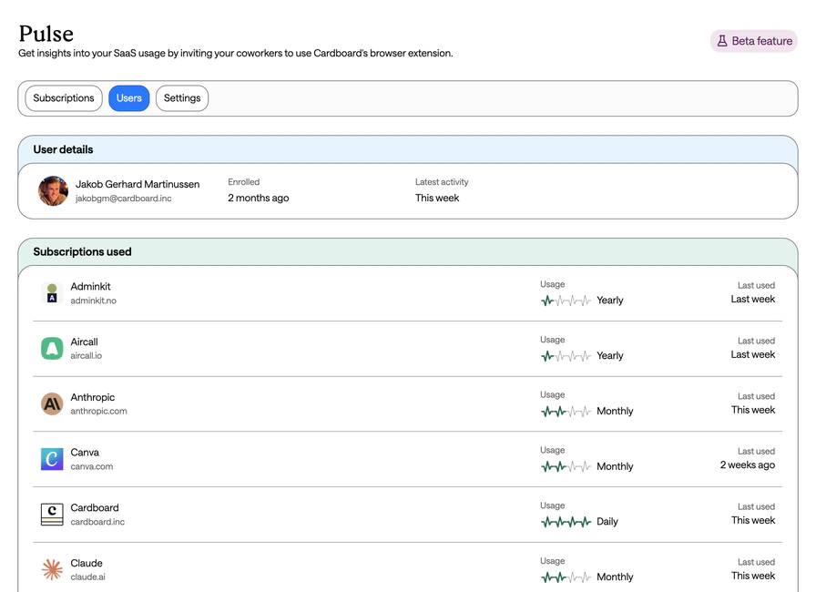Image resolution: width=816 pixels, height=592 pixels.
Task: Click the Beta feature badge
Action: [x=754, y=41]
